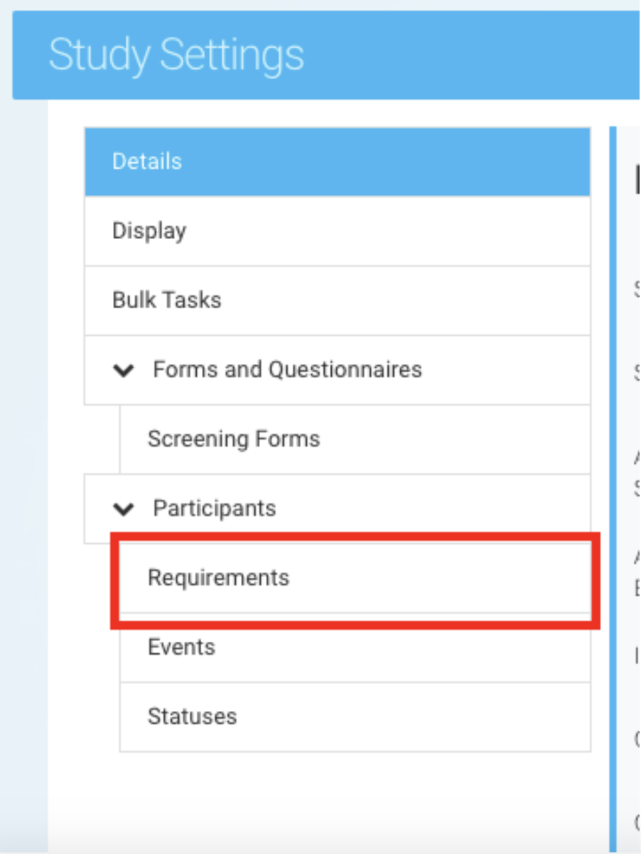Click the cut-off bold heading in right panel

point(636,179)
